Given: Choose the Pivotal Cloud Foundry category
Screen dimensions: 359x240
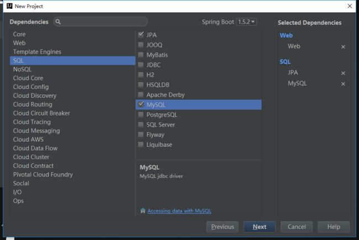Looking at the screenshot, I should (72, 174).
